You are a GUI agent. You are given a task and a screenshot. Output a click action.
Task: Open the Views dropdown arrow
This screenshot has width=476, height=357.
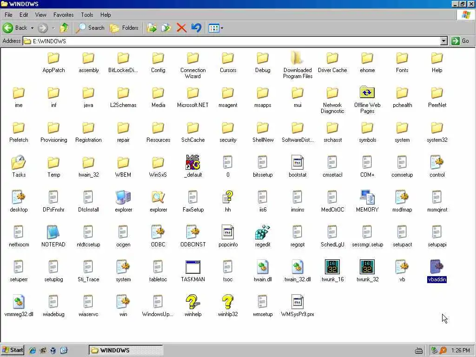point(222,28)
